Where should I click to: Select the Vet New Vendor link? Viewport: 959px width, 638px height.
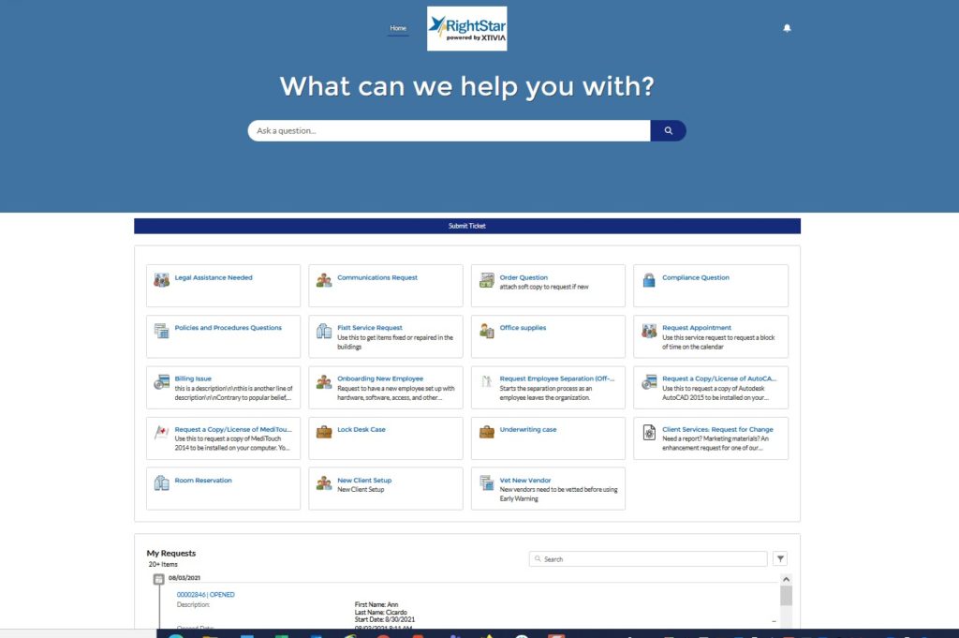525,480
